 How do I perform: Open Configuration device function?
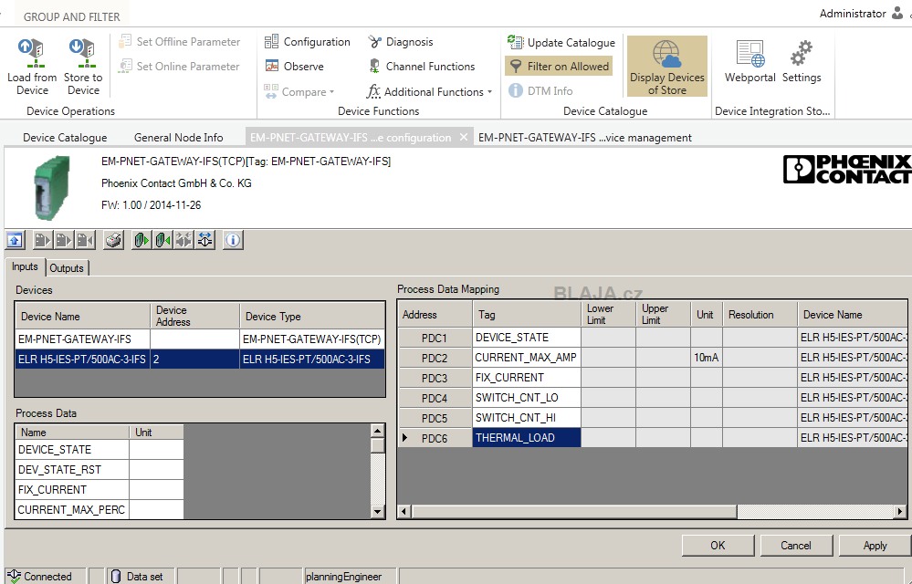pos(307,42)
